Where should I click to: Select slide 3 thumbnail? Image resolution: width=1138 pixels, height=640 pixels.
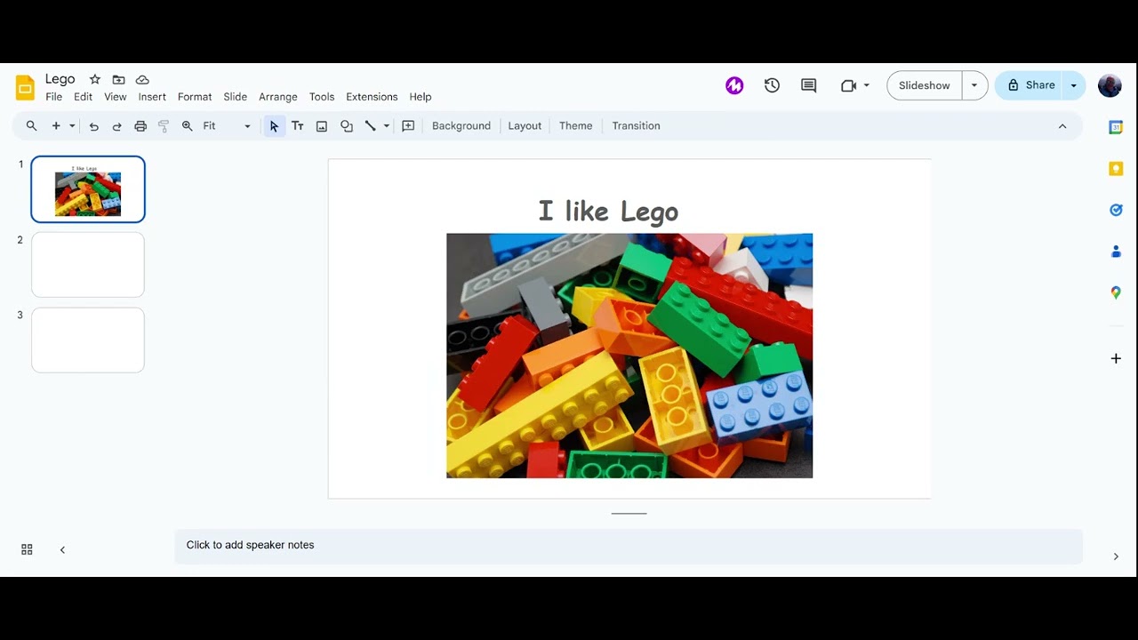click(x=88, y=340)
